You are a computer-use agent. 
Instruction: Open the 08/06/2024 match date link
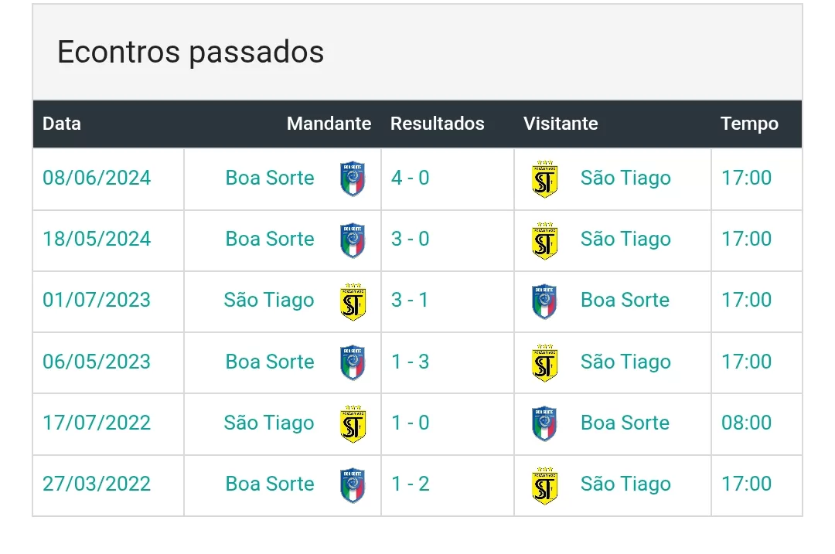click(97, 178)
